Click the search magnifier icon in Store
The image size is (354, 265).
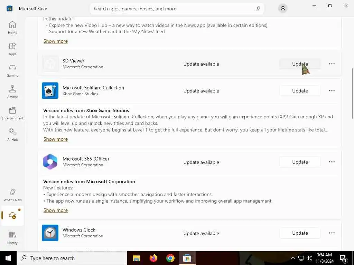point(258,9)
